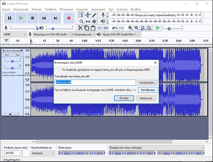Click the Stop transport button
The width and height of the screenshot is (213, 162).
(x=32, y=18)
